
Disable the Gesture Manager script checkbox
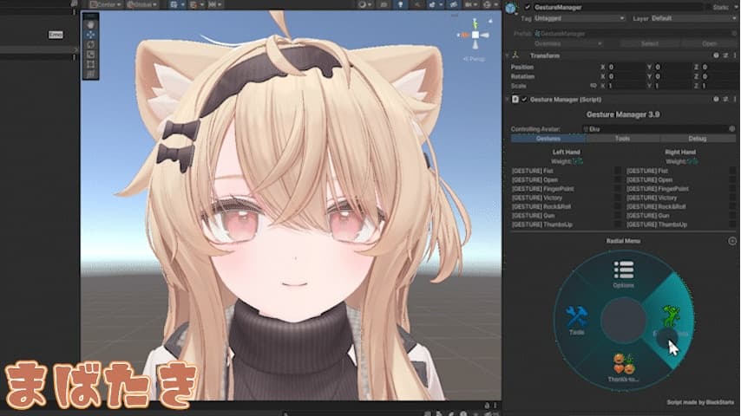tap(524, 99)
